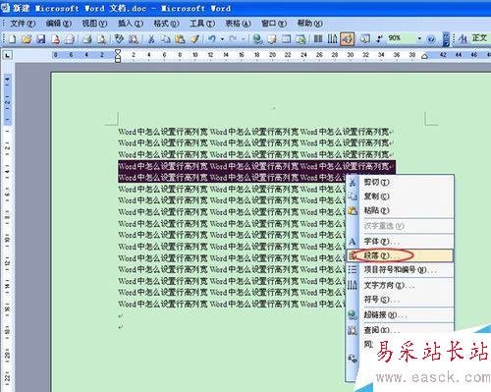Click the left indent box on ruler

pyautogui.click(x=118, y=60)
